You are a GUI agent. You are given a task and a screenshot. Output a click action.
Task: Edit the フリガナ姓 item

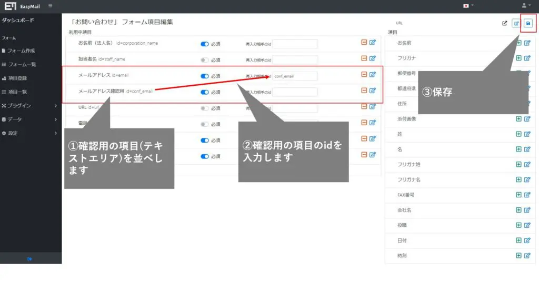tap(527, 164)
